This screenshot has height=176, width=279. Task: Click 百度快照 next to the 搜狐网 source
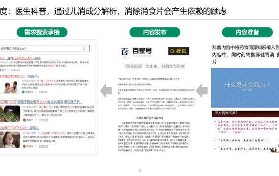(x=44, y=146)
